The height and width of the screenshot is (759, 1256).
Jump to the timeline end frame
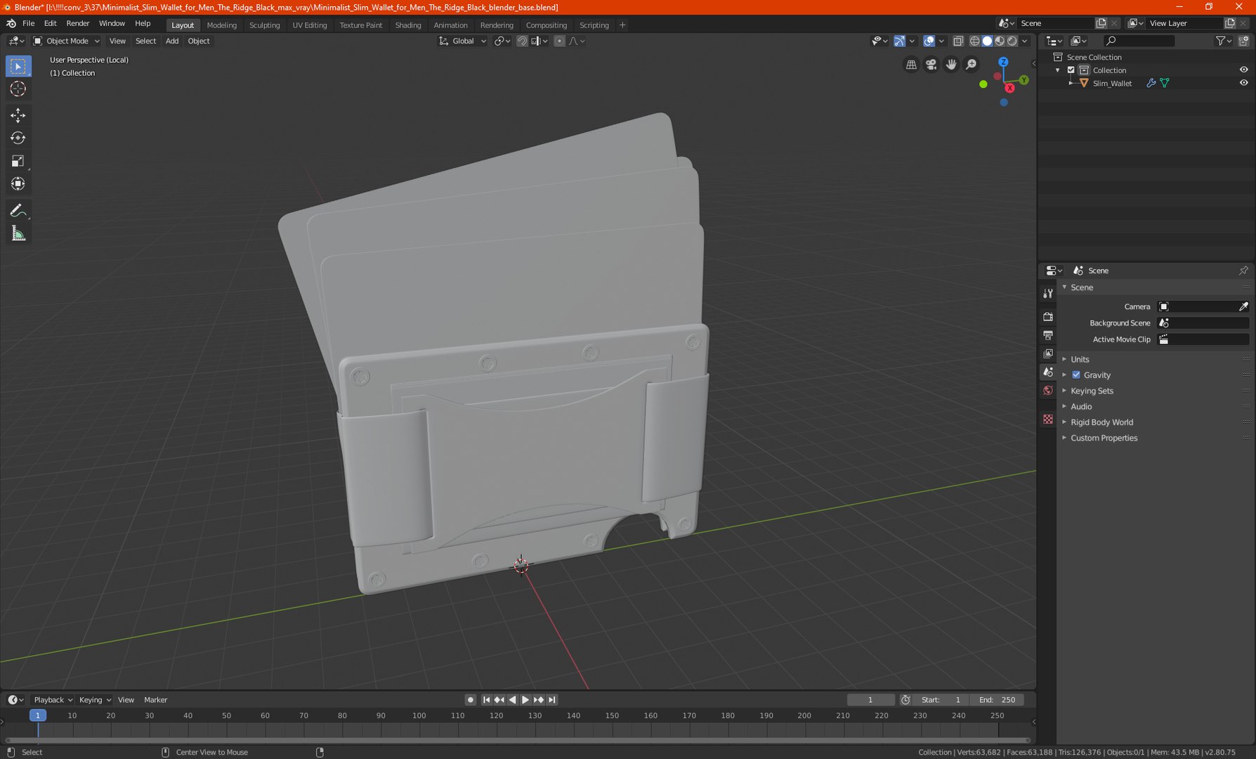tap(552, 700)
